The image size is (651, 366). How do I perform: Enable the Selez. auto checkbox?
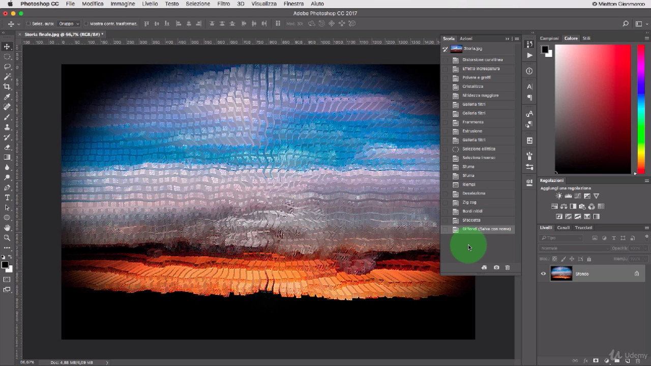[28, 24]
